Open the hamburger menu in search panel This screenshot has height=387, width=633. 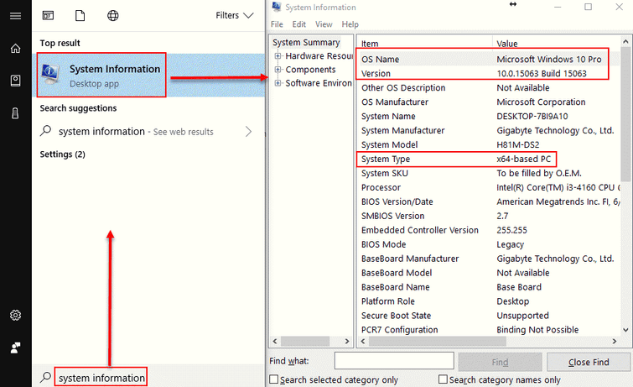pos(15,16)
